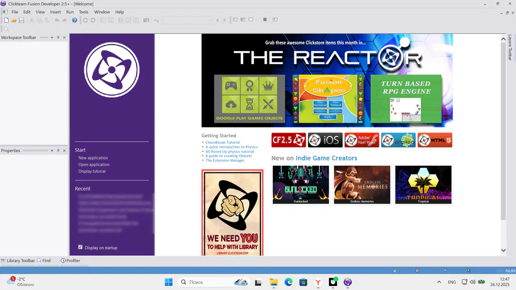516x290 pixels.
Task: Open the frame selector combo box in toolbar
Action: tap(188, 21)
